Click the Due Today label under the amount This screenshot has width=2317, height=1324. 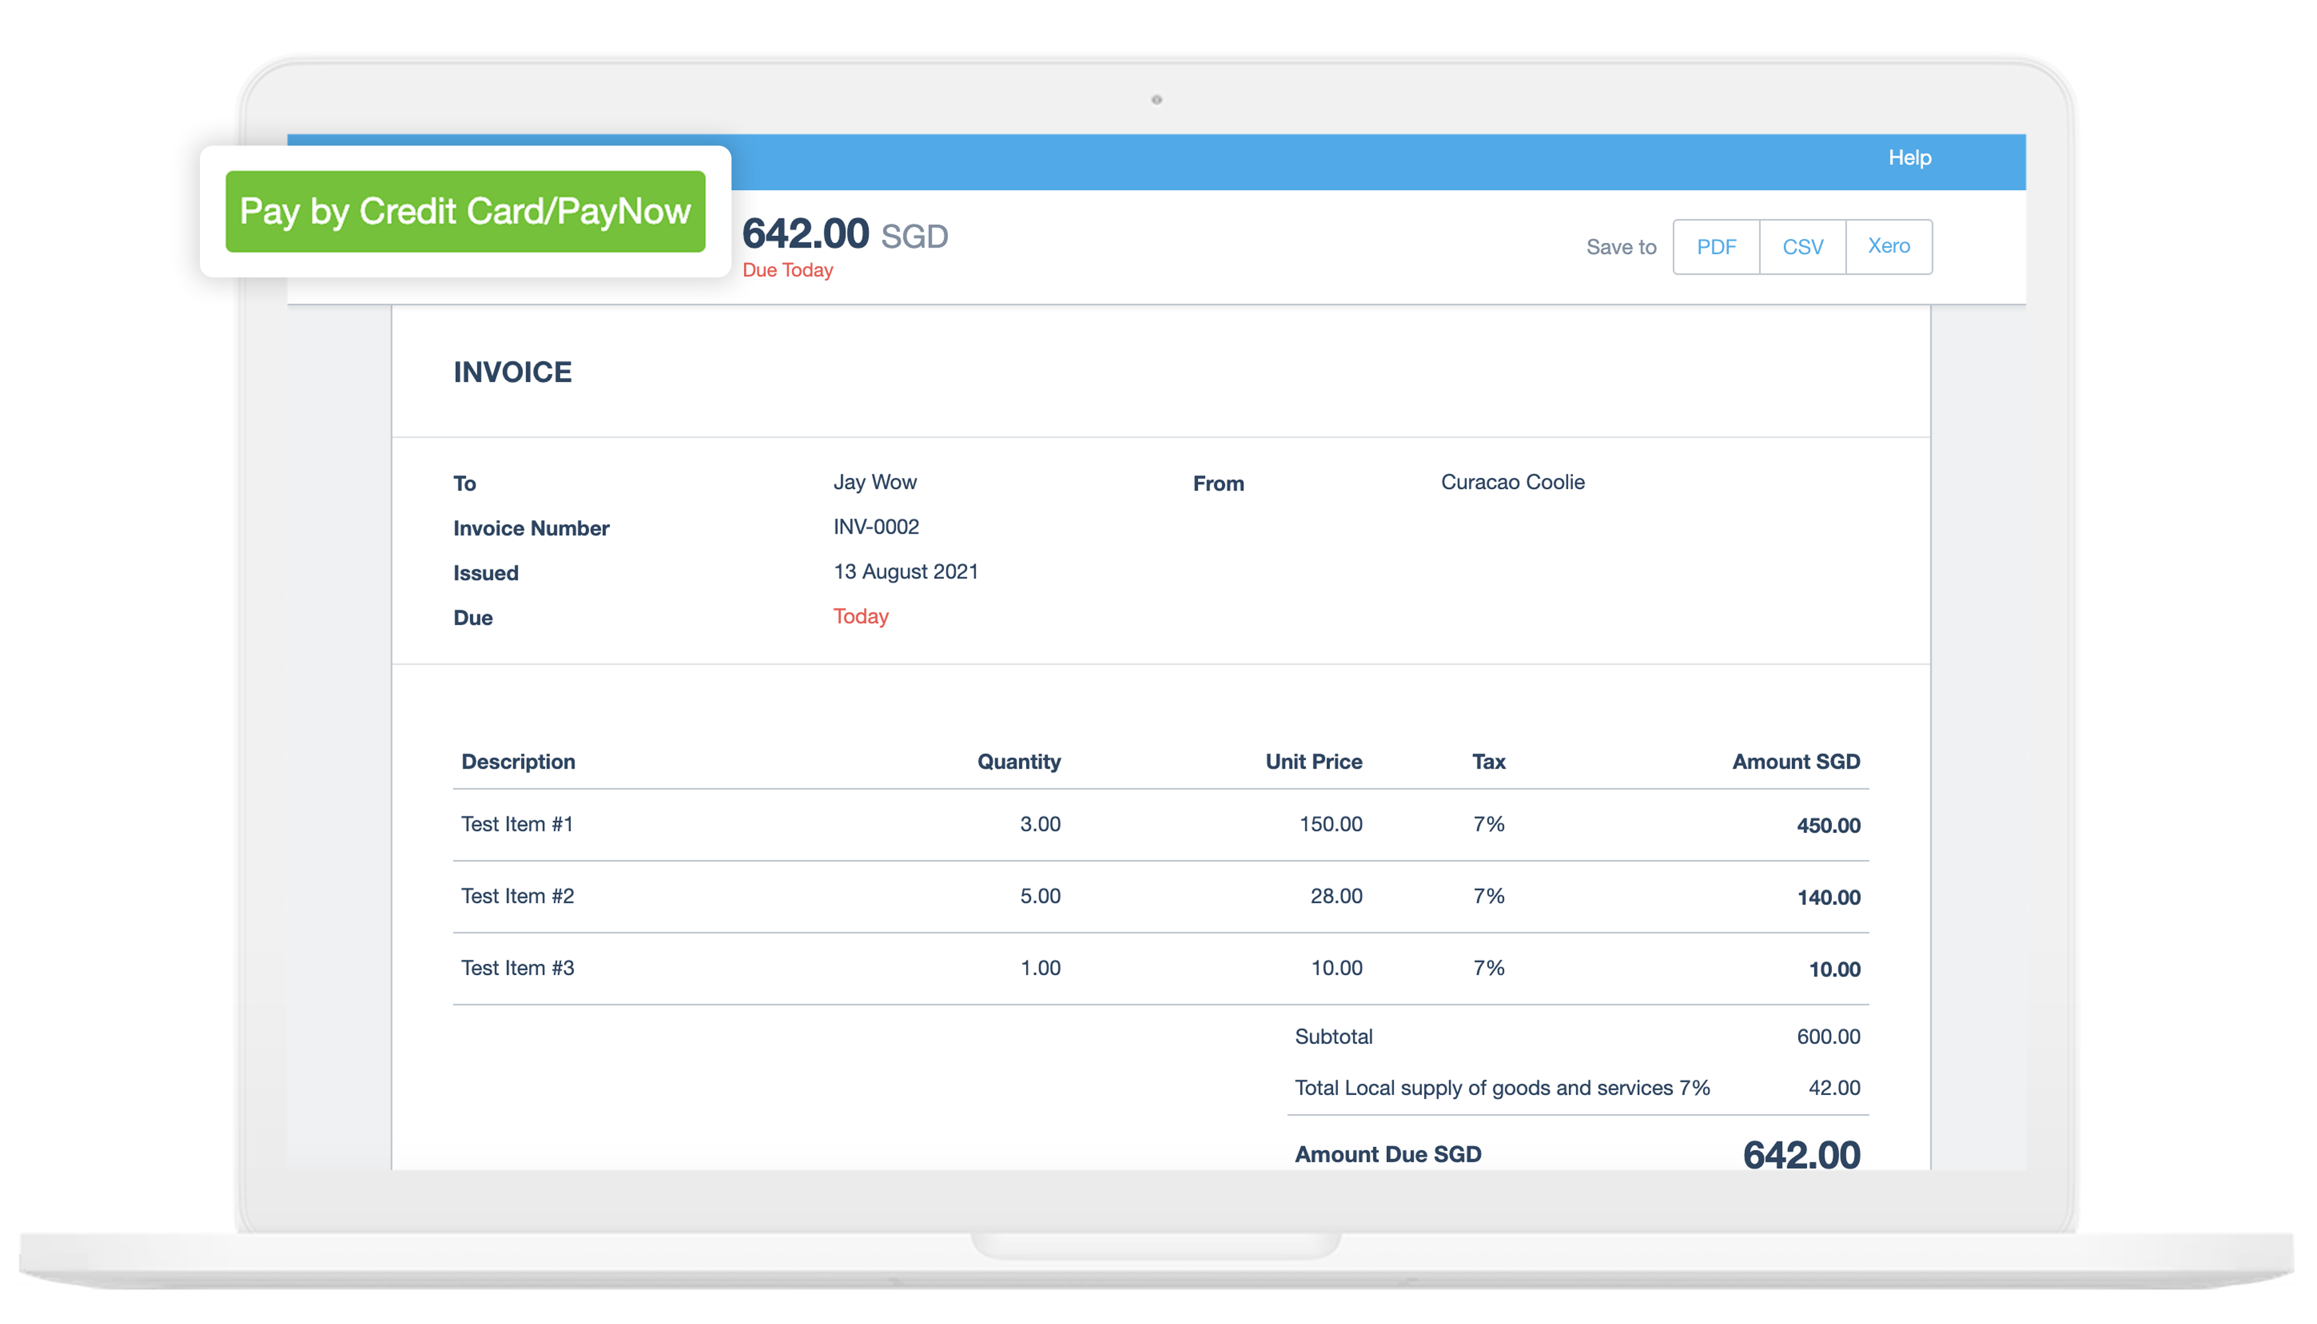[x=788, y=269]
